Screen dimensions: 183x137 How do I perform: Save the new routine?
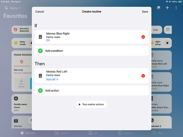[x=145, y=12]
